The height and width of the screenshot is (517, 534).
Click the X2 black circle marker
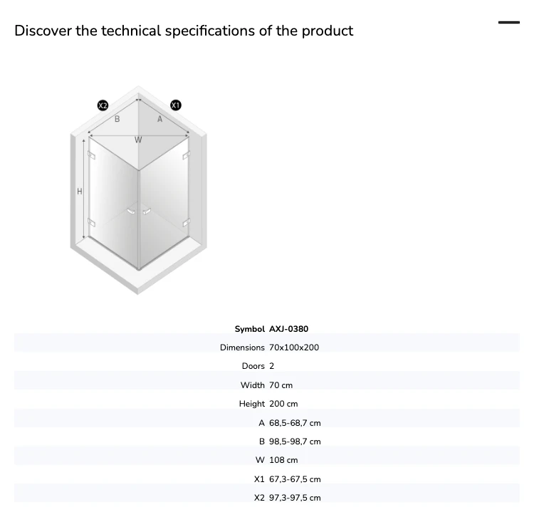tap(103, 105)
